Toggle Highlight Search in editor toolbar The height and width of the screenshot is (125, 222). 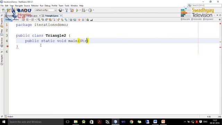click(50, 20)
